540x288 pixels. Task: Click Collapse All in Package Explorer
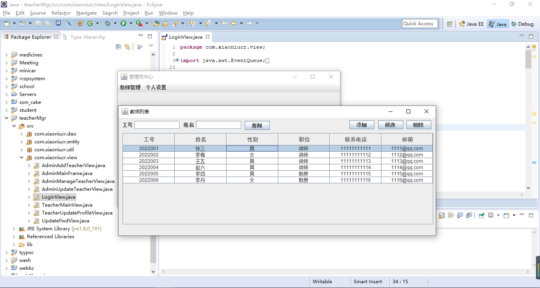click(118, 47)
